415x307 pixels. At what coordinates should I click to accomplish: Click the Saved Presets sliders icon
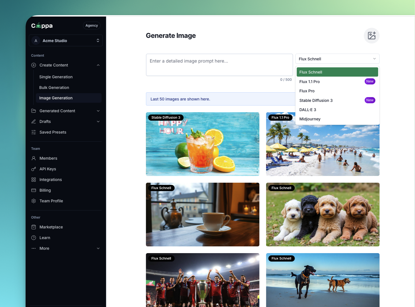tap(34, 132)
